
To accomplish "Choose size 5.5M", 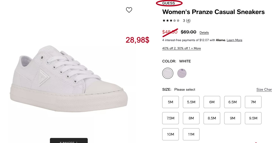I will pyautogui.click(x=191, y=102).
